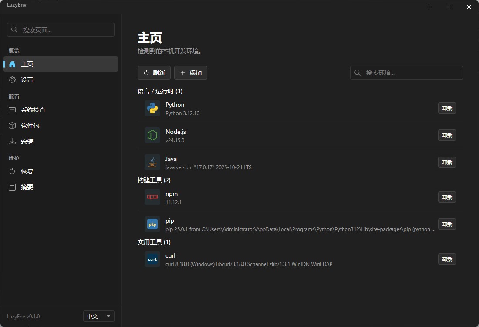
Task: Open the 安装 page
Action: [x=61, y=141]
